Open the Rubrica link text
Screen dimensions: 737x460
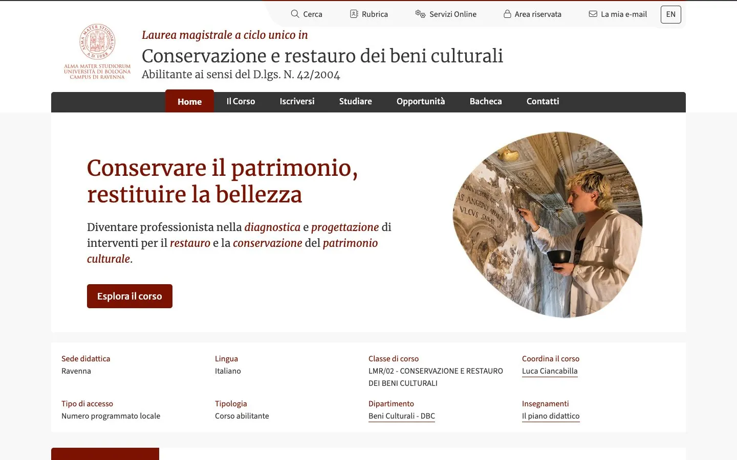pos(375,14)
